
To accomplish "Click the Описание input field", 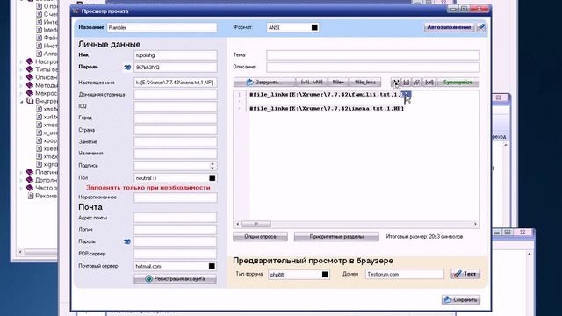I will pyautogui.click(x=372, y=67).
